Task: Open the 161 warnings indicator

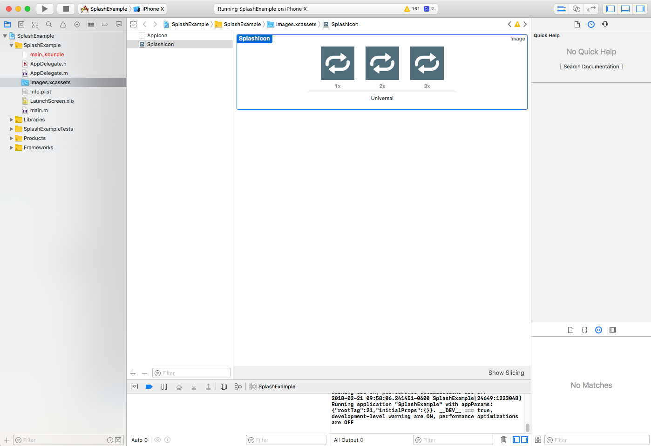Action: tap(412, 9)
